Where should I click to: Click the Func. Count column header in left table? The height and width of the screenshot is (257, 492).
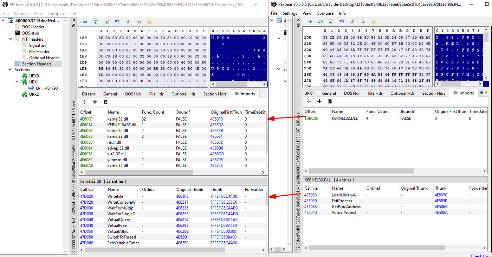click(x=153, y=112)
